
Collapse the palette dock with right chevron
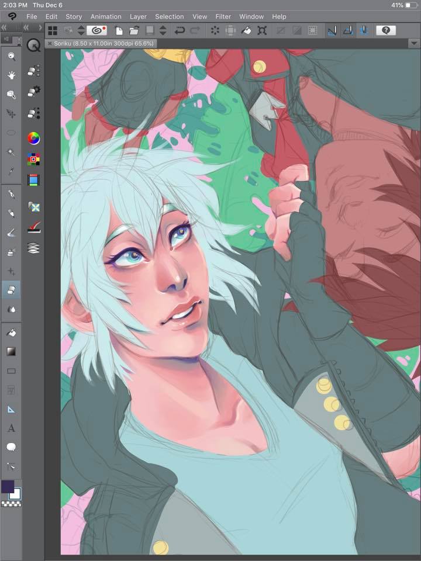coord(40,27)
